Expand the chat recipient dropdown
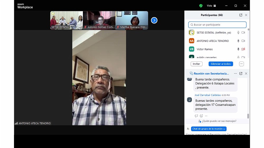264x148 pixels. pos(209,129)
